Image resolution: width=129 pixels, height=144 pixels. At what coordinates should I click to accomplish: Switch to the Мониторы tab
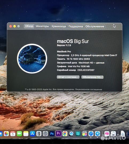[x=42, y=26]
